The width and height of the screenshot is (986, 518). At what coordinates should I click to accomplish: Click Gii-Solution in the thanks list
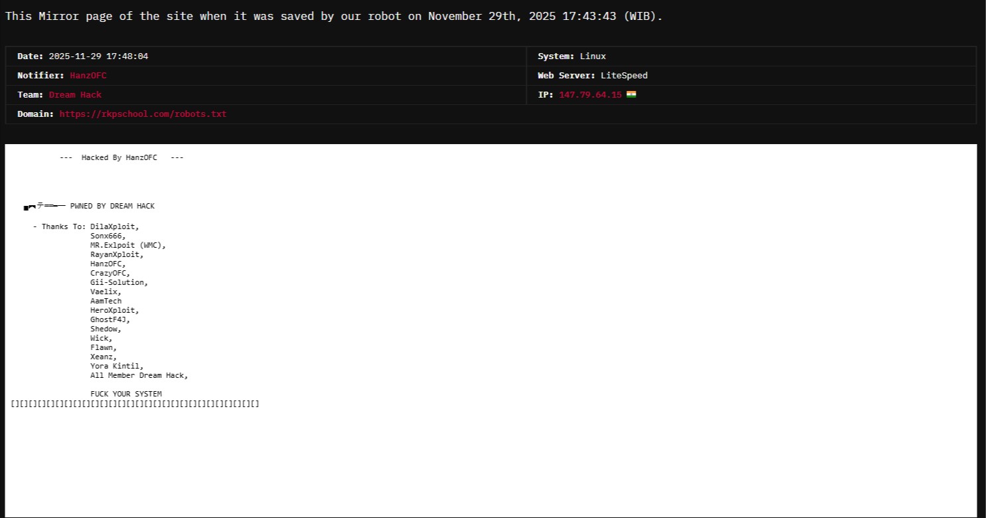[x=119, y=282]
